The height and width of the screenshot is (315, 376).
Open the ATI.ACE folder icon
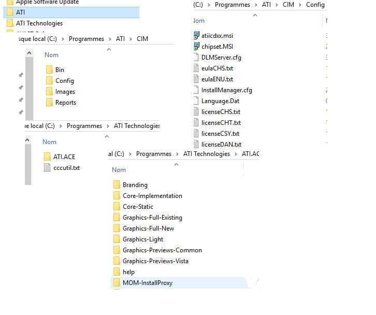pos(47,156)
